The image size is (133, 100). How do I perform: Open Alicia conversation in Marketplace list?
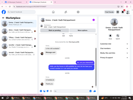coord(19,31)
